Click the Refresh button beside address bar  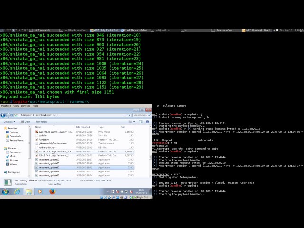tap(129, 115)
